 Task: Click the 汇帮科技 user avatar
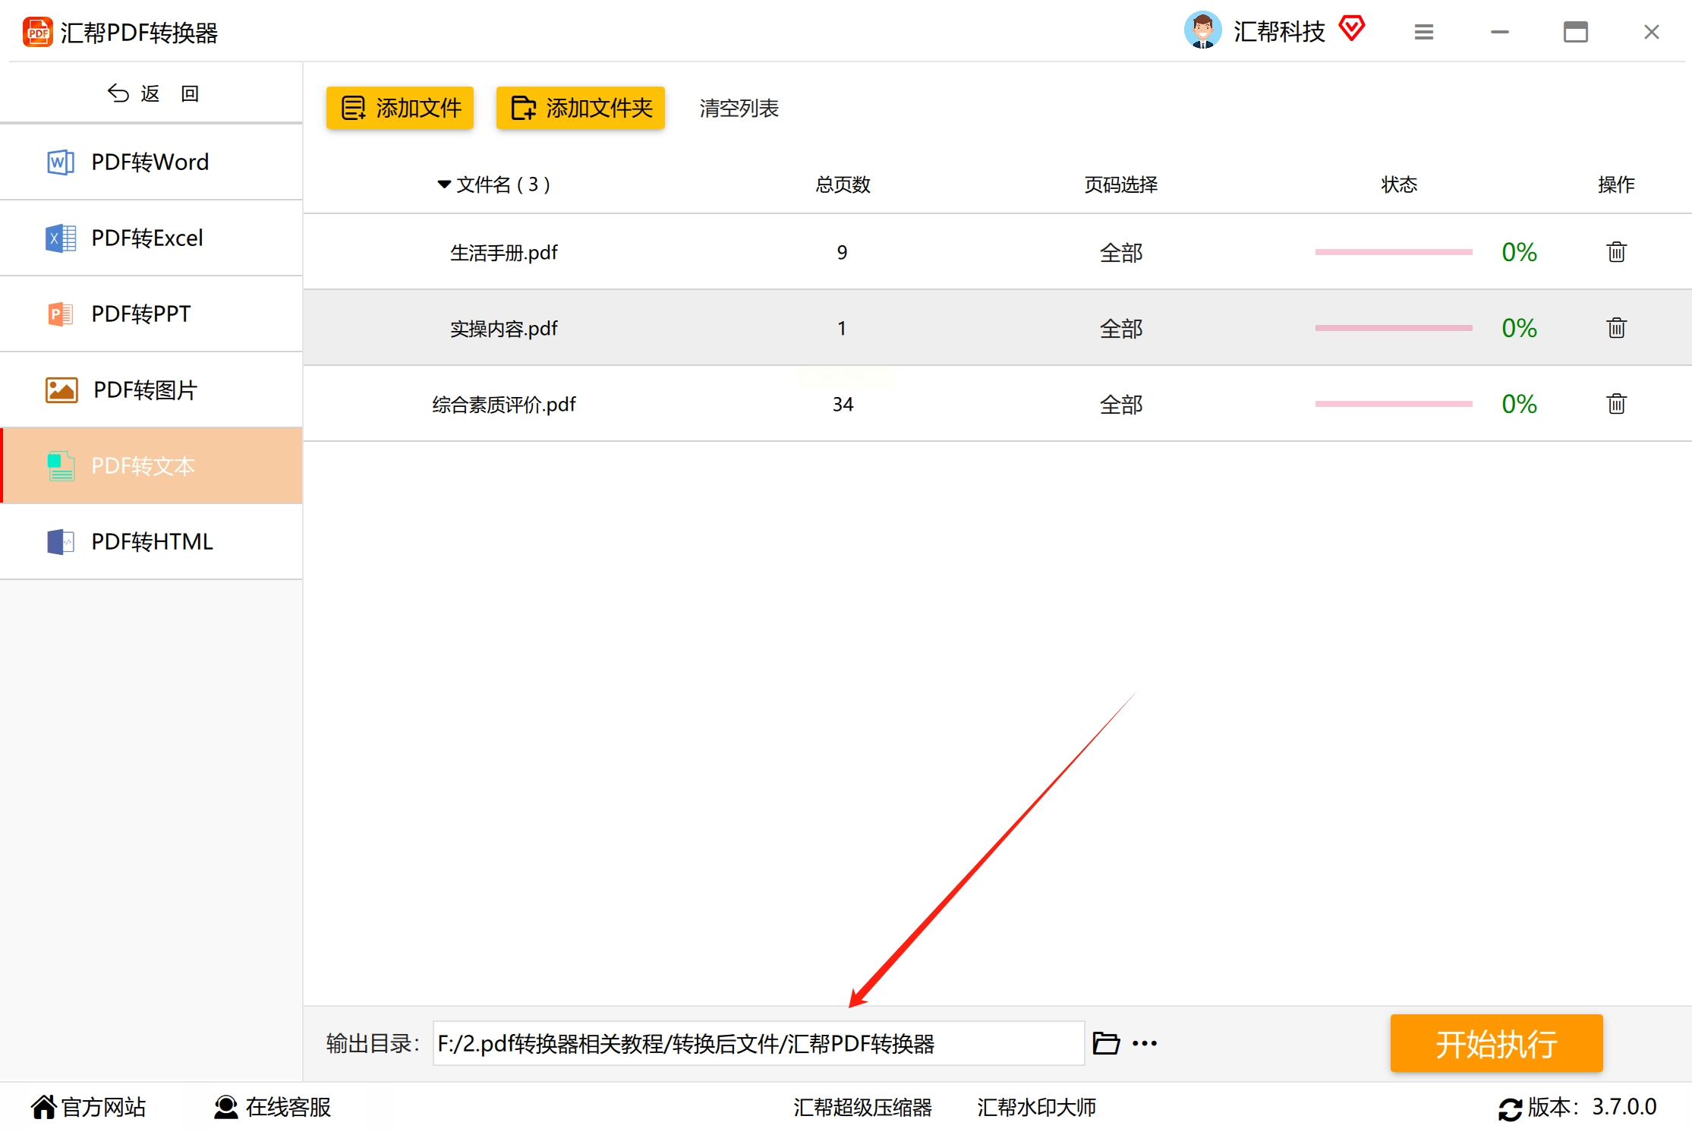[x=1202, y=30]
